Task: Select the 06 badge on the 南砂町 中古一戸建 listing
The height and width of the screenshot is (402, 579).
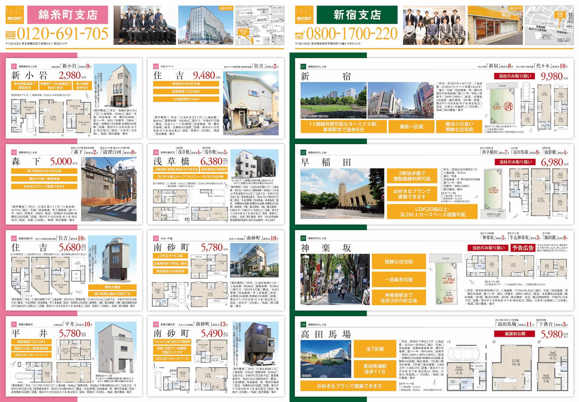Action: click(156, 238)
